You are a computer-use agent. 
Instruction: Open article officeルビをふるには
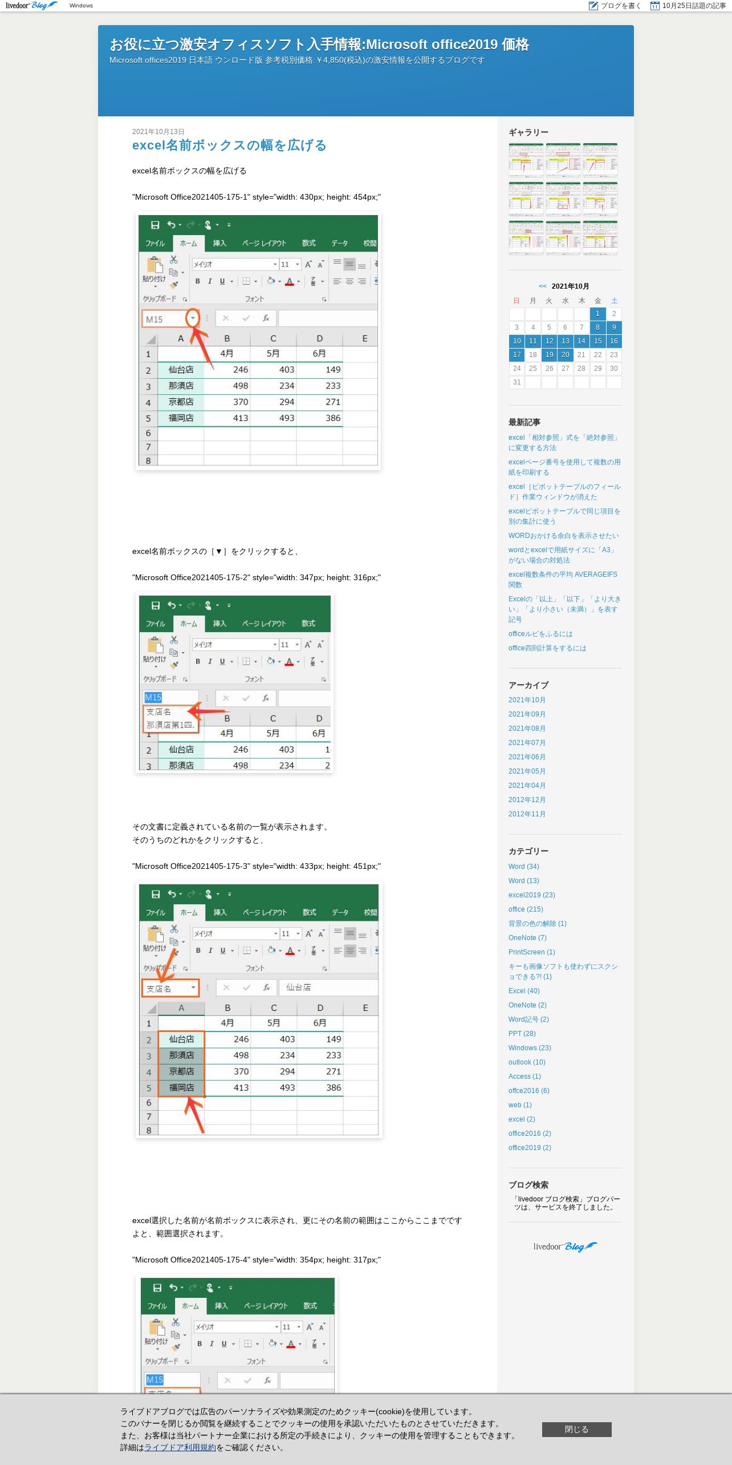click(x=540, y=634)
